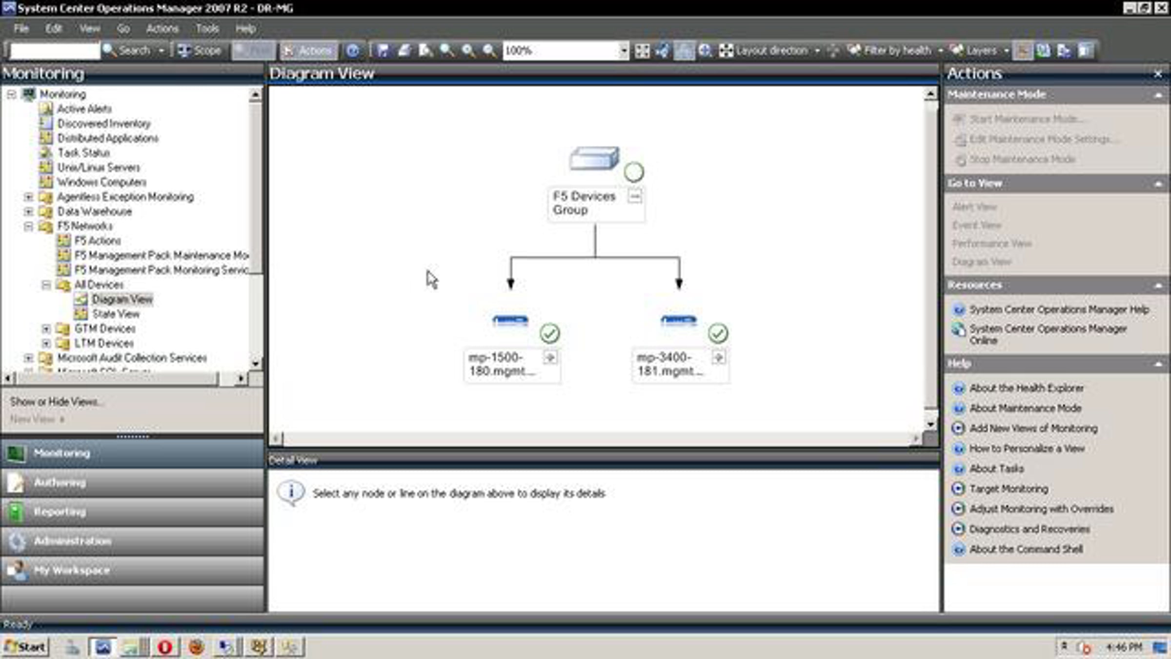Click the taskbar clock showing 4:46 PM
This screenshot has width=1171, height=659.
point(1124,647)
